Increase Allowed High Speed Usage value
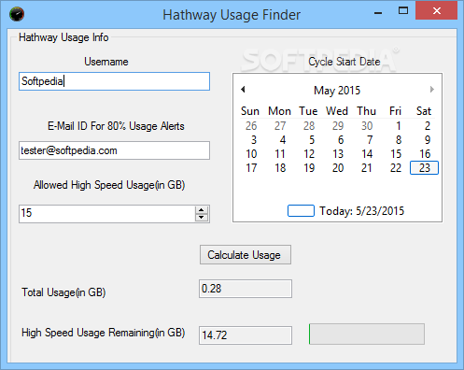 [x=202, y=210]
